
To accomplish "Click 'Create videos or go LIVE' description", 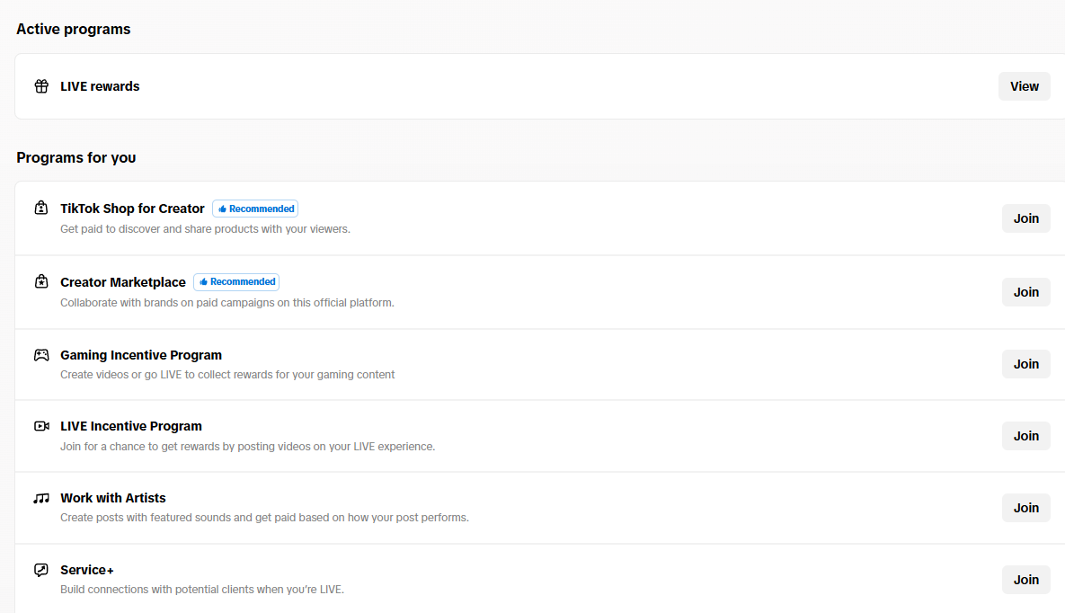I will click(x=226, y=375).
